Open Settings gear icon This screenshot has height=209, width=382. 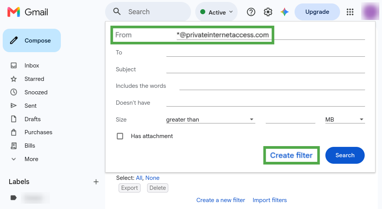click(x=268, y=12)
